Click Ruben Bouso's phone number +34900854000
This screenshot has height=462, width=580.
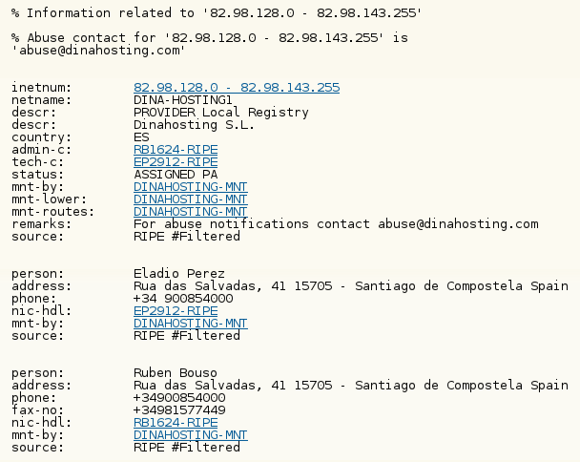tap(179, 397)
